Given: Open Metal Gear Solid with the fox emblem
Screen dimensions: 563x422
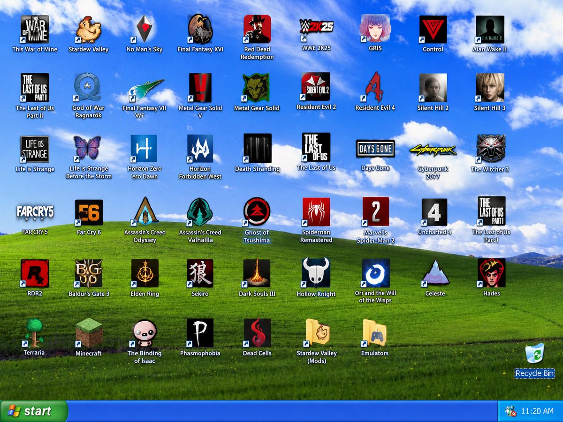Looking at the screenshot, I should coord(256,87).
